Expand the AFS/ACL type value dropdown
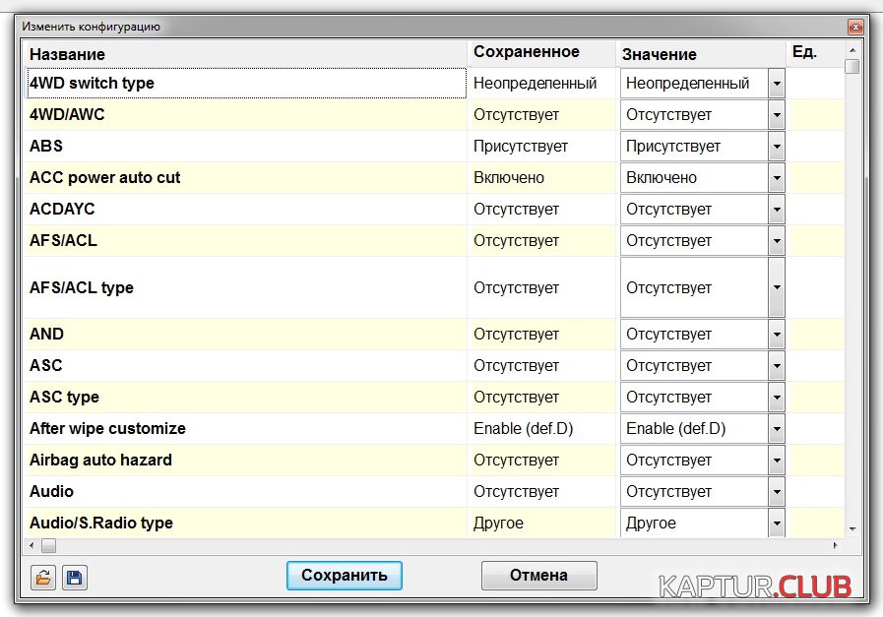 (x=777, y=287)
